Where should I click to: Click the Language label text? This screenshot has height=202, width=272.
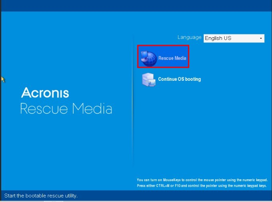pos(190,38)
